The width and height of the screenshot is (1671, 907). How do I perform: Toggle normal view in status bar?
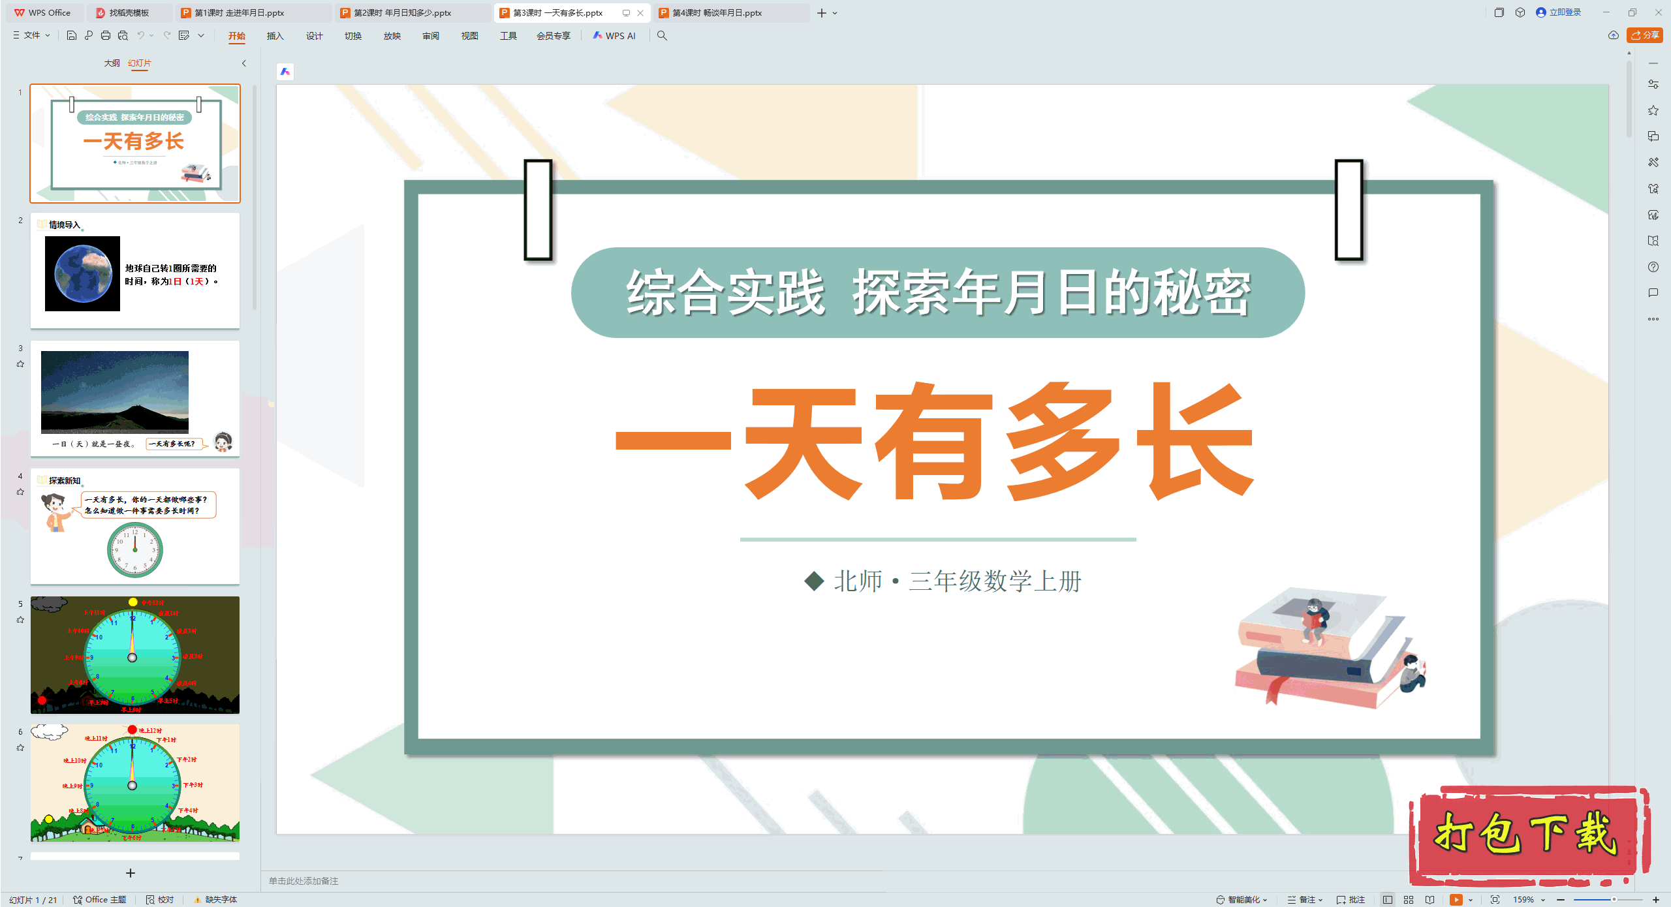pyautogui.click(x=1388, y=899)
